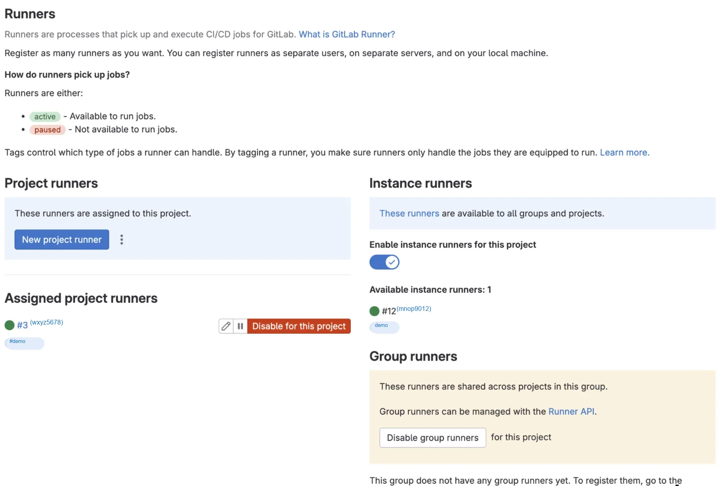Click How do runners pick up jobs? text
This screenshot has height=486, width=721.
click(x=67, y=75)
